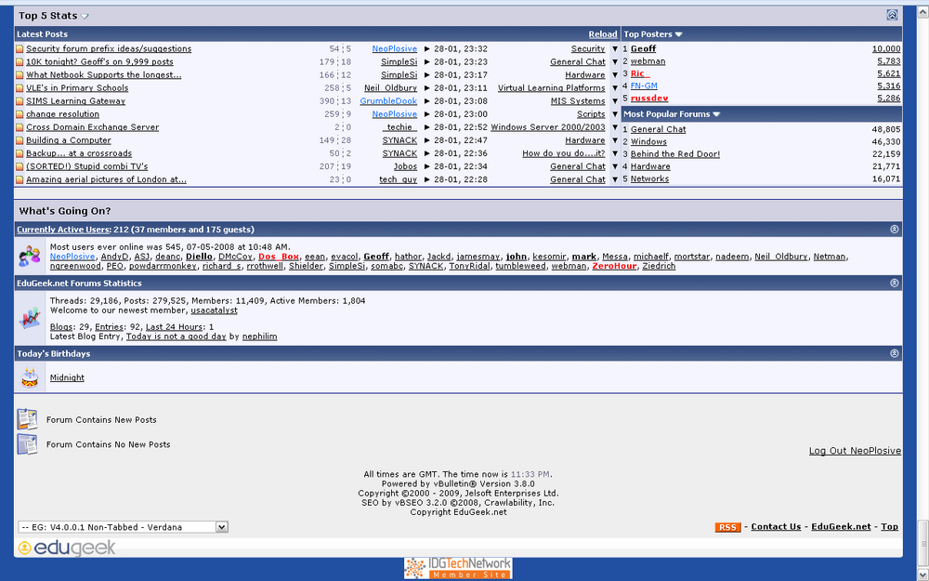Click folder icon beside What Netbook Supports thread
Image resolution: width=929 pixels, height=581 pixels.
[x=20, y=75]
